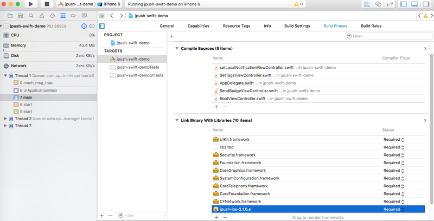Remove the Link Binary With Libraries phase
Screen dimensions: 434x221
[425, 120]
